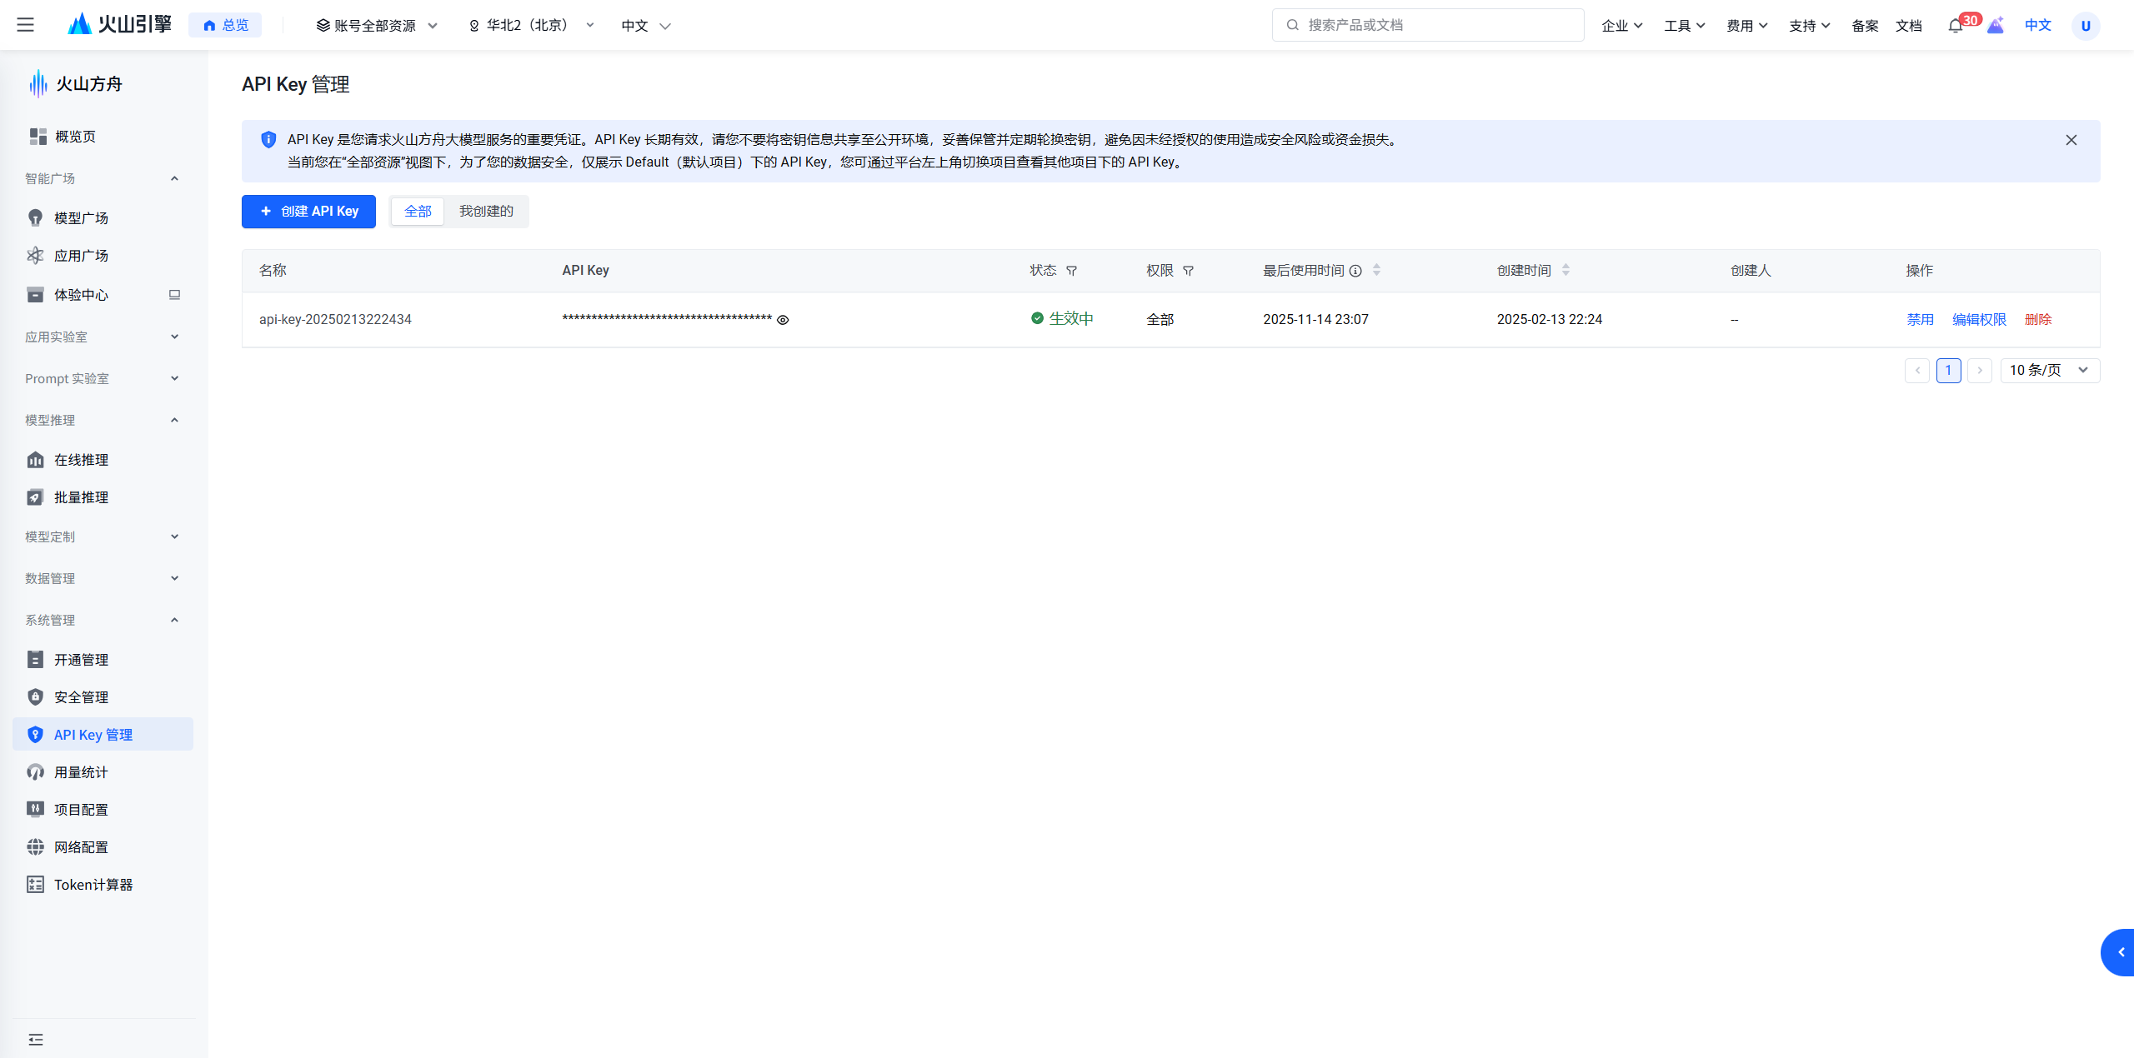Filter by 权限 column filter icon
The image size is (2134, 1058).
(x=1189, y=271)
